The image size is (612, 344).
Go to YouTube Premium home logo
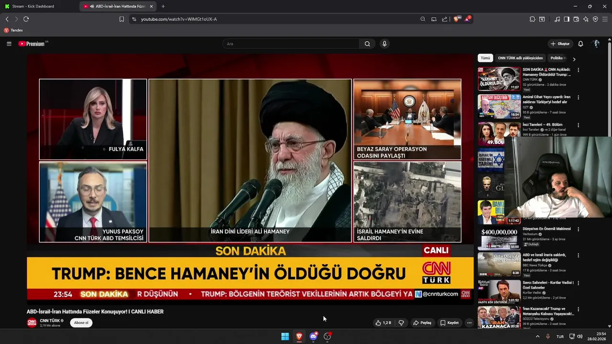[x=32, y=44]
